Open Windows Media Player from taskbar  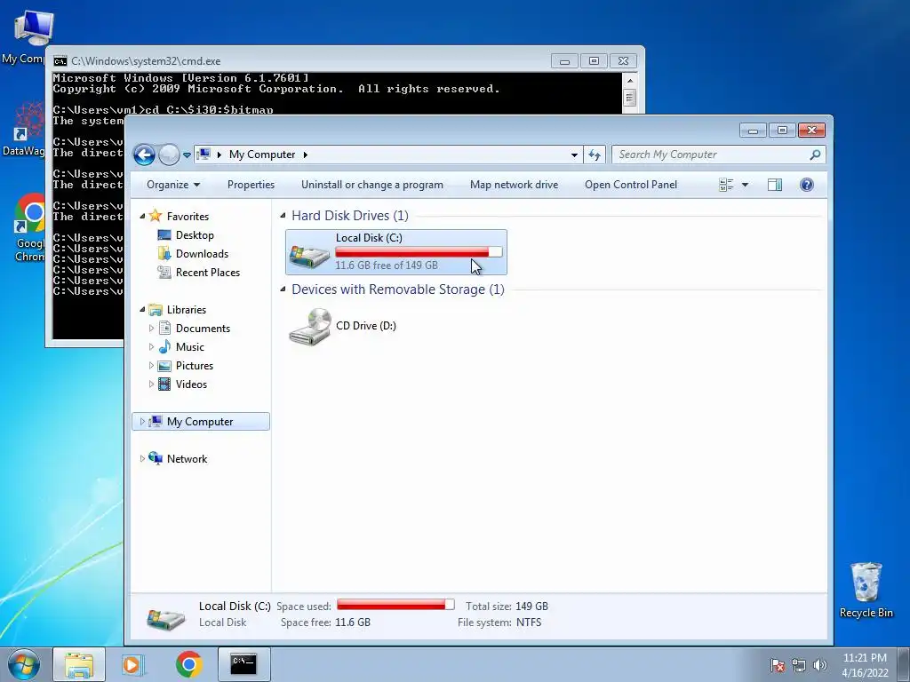pyautogui.click(x=133, y=664)
